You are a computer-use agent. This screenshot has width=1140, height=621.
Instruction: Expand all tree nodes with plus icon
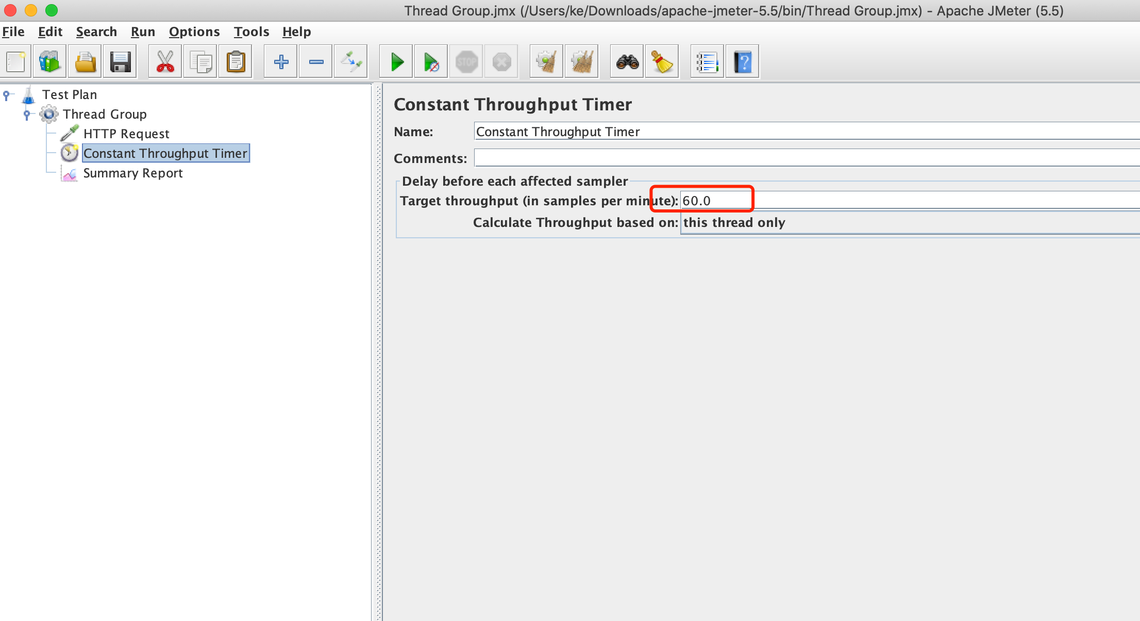(x=280, y=61)
